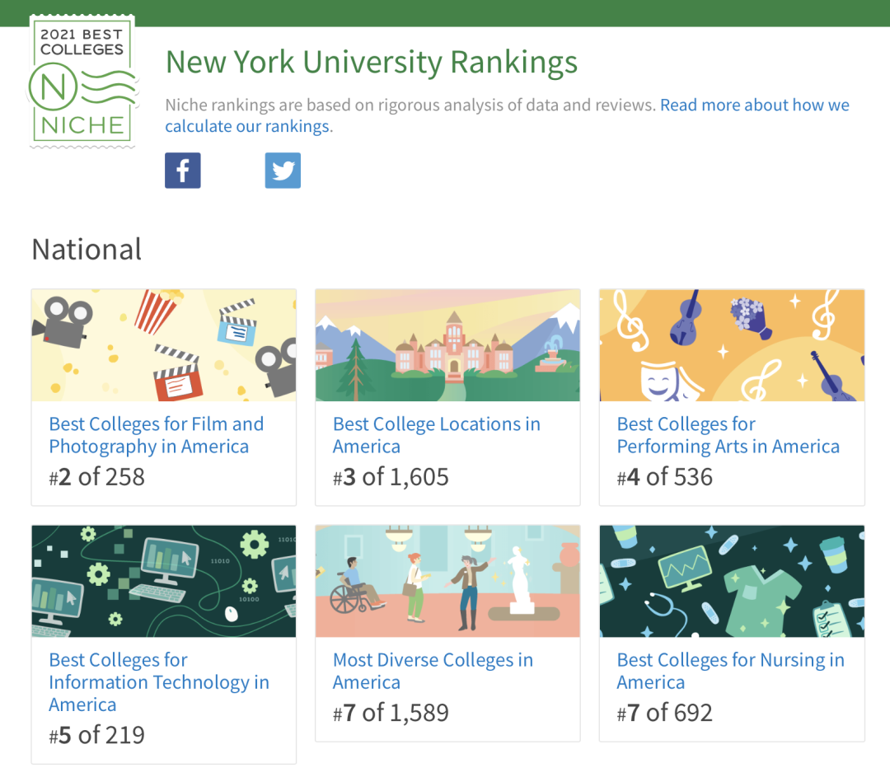Screen dimensions: 890x777
Task: Click the museum visitors and statue thumbnail
Action: 447,581
